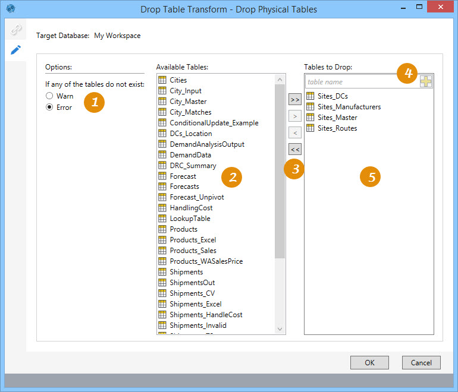Open the connection tab with link icon

pyautogui.click(x=15, y=30)
